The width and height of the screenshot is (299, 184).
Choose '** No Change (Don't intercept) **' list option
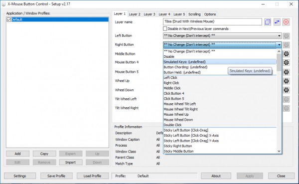pos(220,51)
